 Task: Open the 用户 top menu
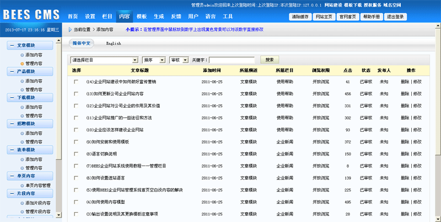193,16
